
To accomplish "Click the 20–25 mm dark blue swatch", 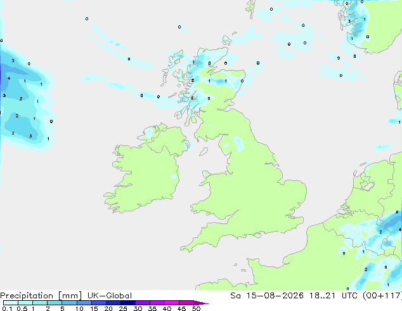I will pyautogui.click(x=113, y=303).
